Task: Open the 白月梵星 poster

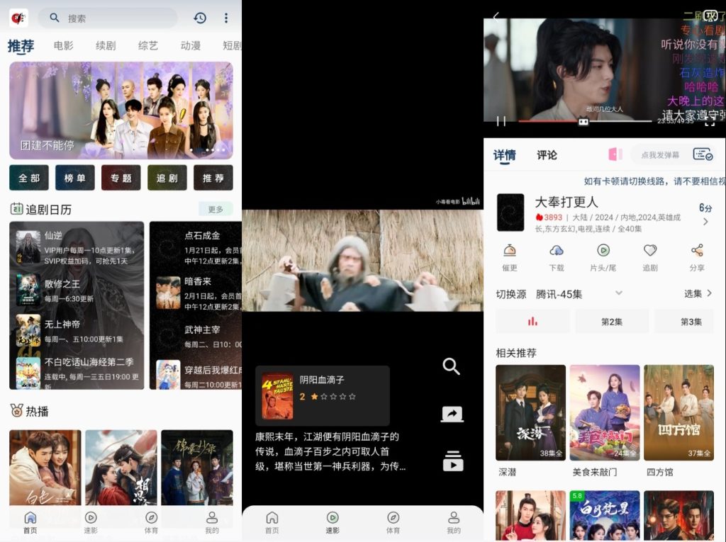Action: point(605,516)
